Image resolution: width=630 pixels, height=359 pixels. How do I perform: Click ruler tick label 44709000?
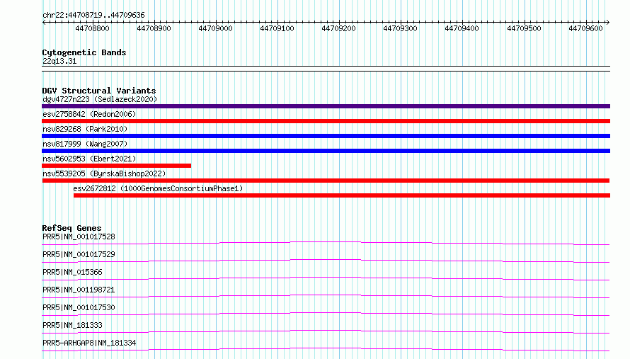(215, 28)
